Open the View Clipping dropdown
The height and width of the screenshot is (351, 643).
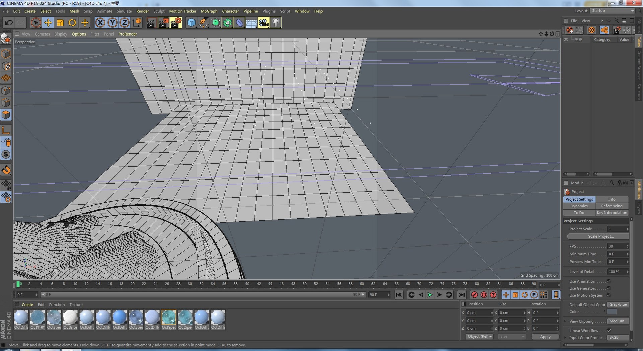coord(618,321)
